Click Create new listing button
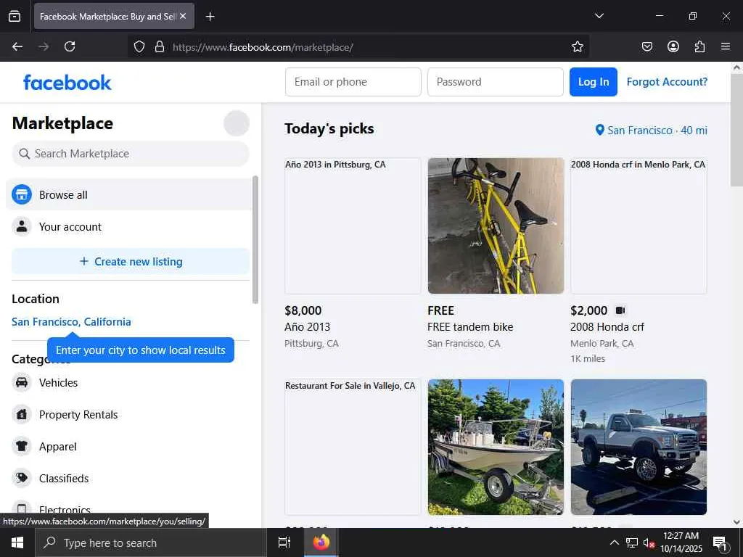Viewport: 743px width, 557px height. (x=131, y=261)
